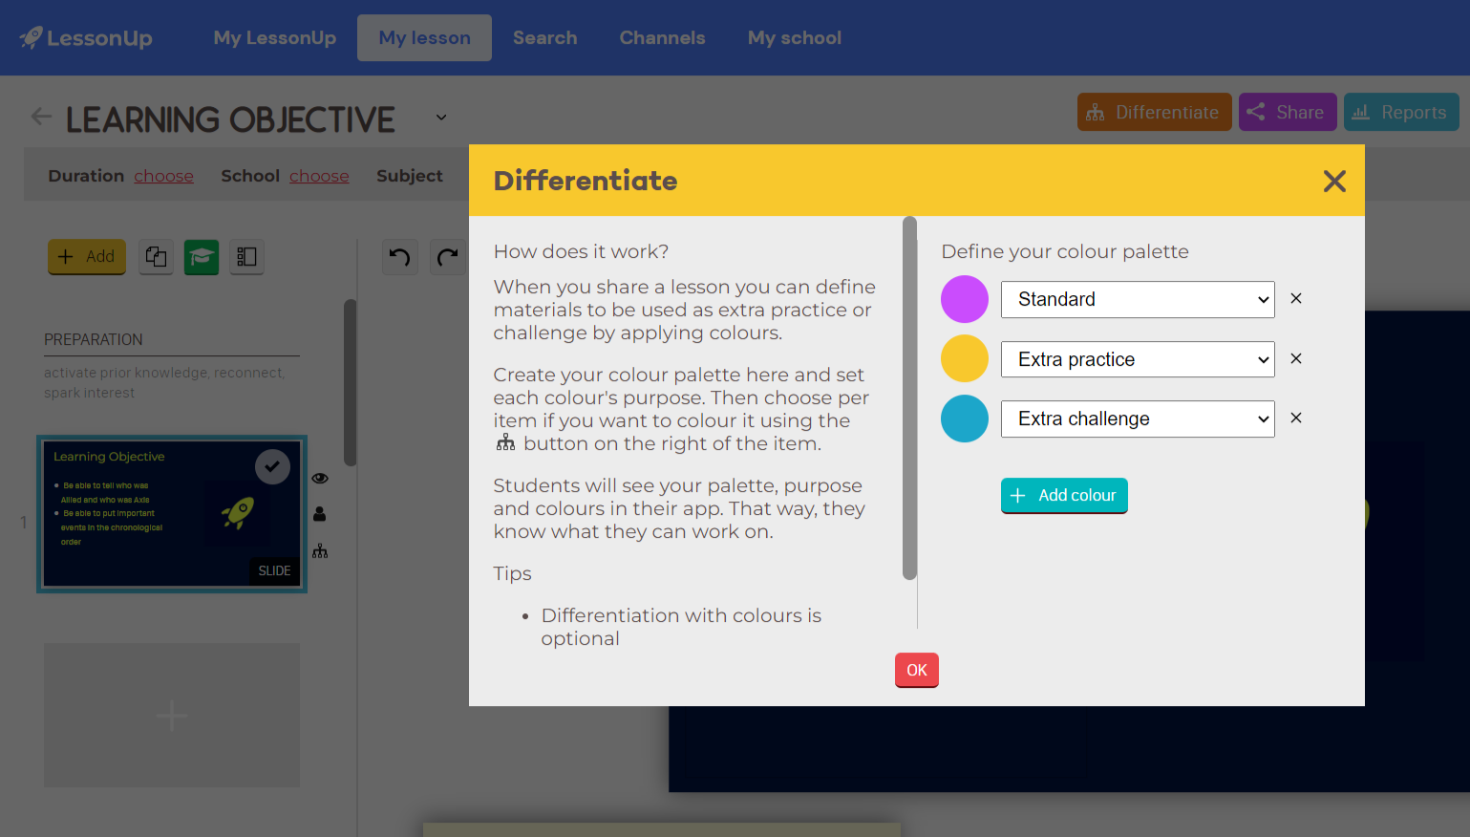The image size is (1470, 837).
Task: Click the redo arrow icon
Action: 448,257
